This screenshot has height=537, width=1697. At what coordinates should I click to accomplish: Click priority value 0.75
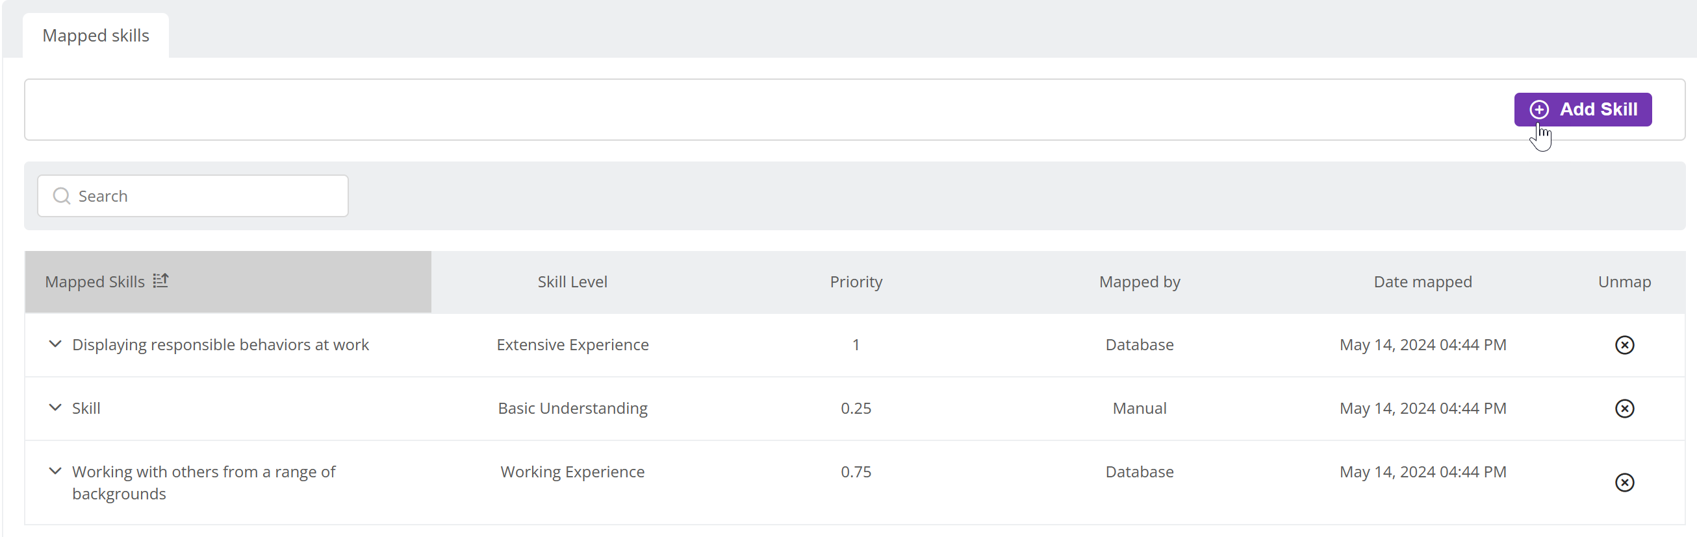[x=856, y=472]
